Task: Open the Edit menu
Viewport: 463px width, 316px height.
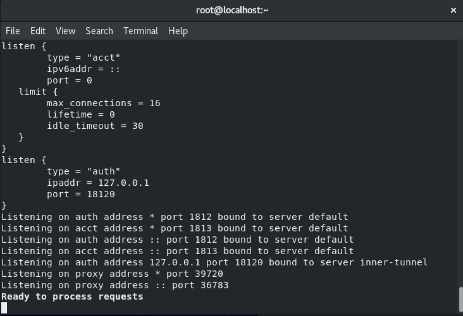Action: [x=38, y=31]
